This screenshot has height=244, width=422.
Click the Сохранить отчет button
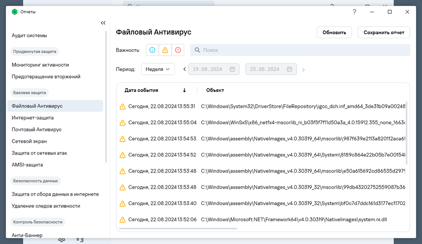[384, 33]
